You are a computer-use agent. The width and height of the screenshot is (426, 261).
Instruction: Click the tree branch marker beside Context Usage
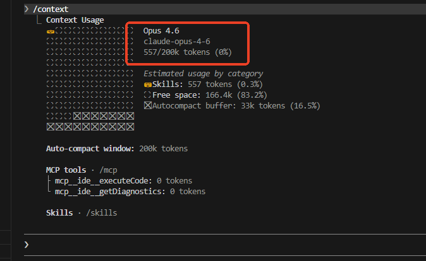click(x=39, y=20)
